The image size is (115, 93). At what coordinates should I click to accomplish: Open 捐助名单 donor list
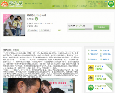(x=93, y=51)
